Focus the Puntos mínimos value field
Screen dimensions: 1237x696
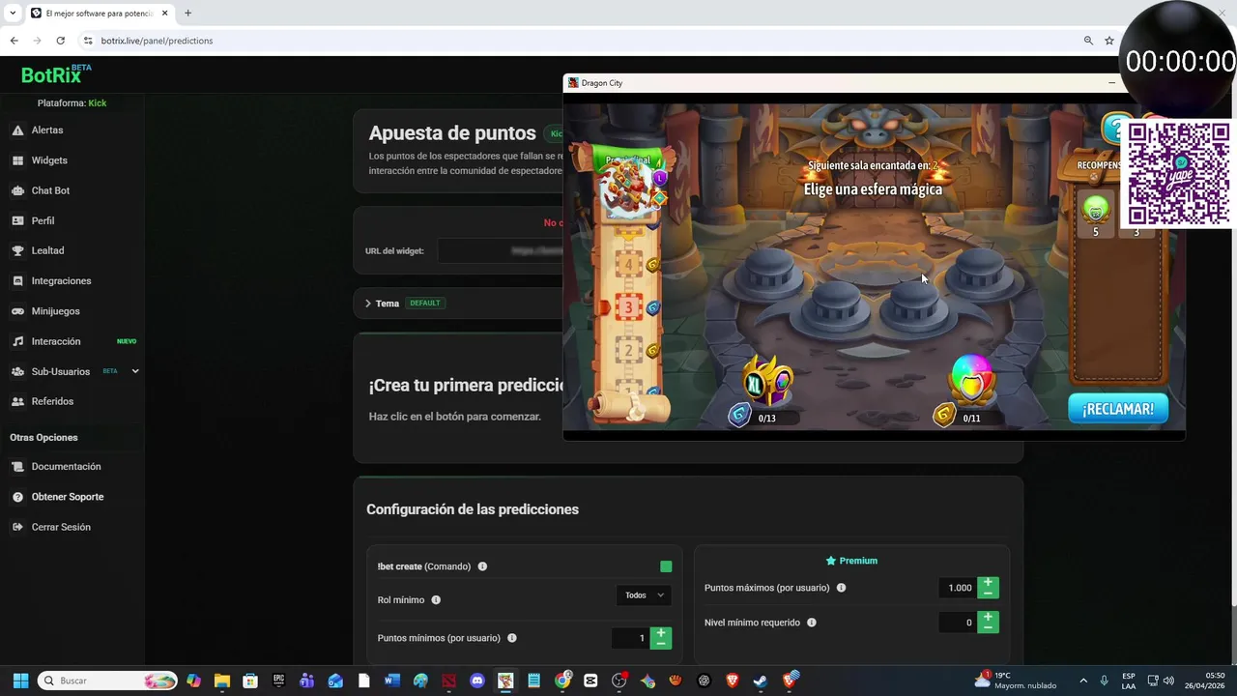(631, 638)
